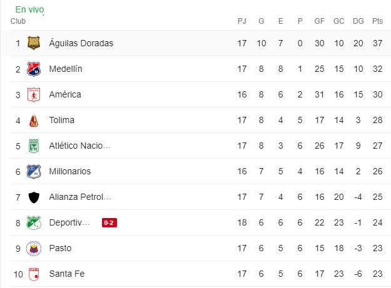
Task: Select the Tolima team crest
Action: point(34,121)
